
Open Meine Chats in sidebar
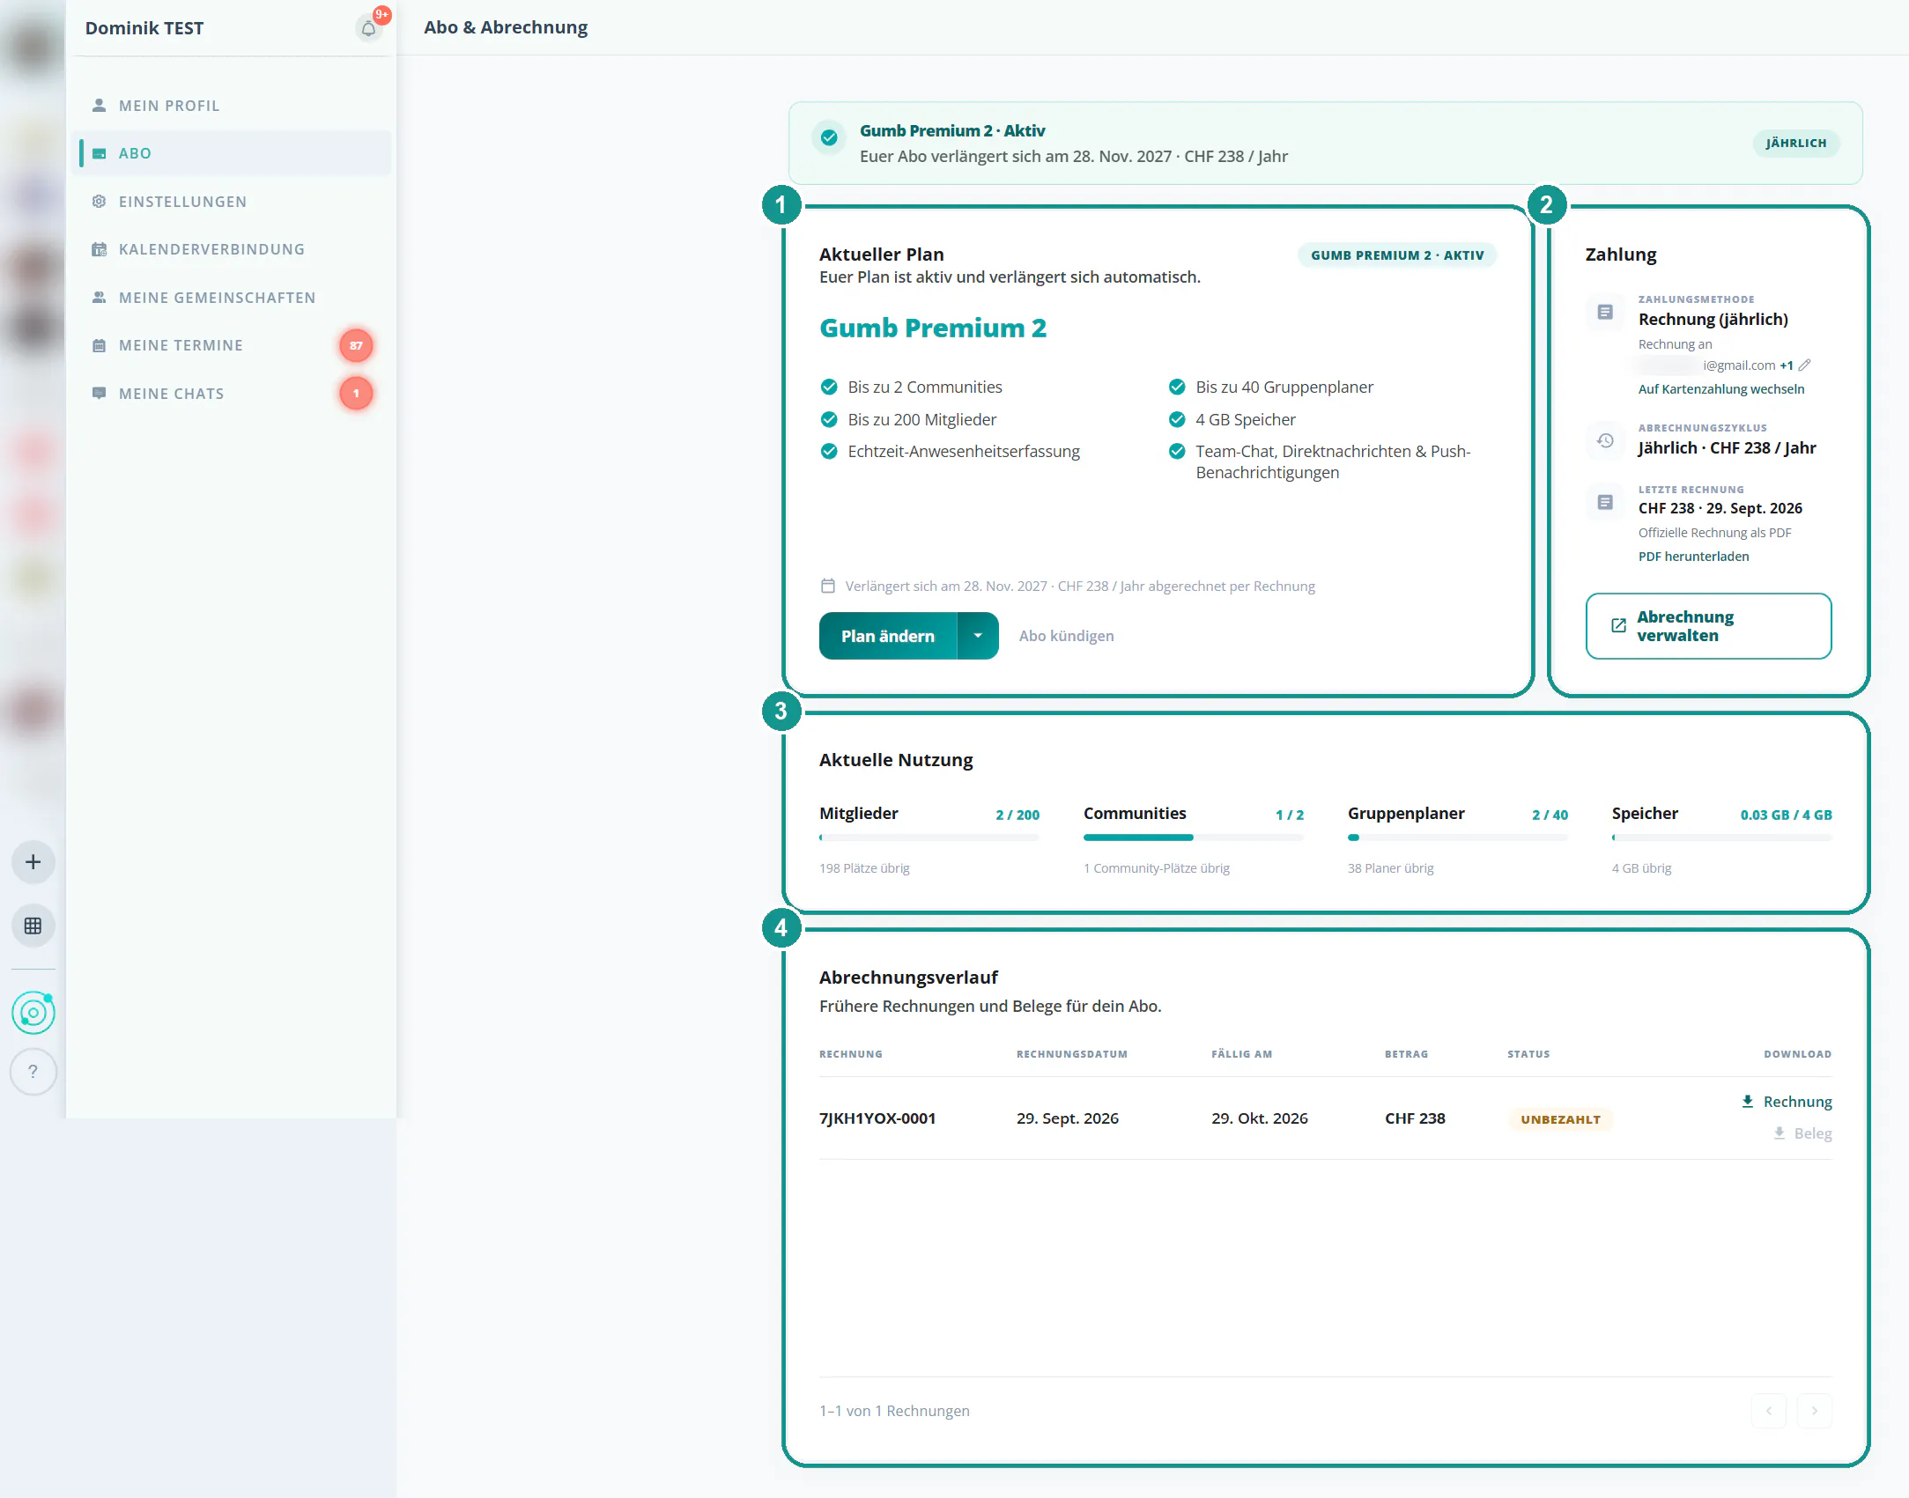tap(233, 394)
